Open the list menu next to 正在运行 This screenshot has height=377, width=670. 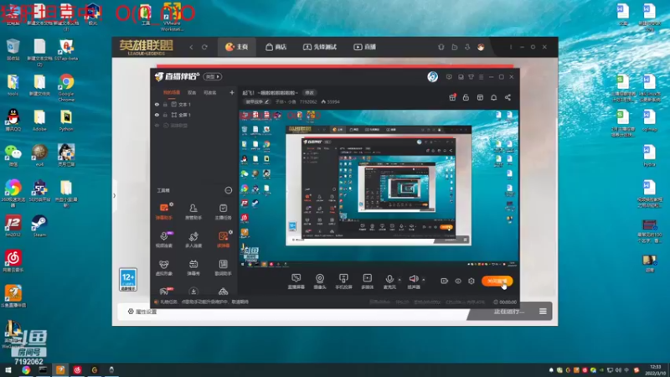543,311
